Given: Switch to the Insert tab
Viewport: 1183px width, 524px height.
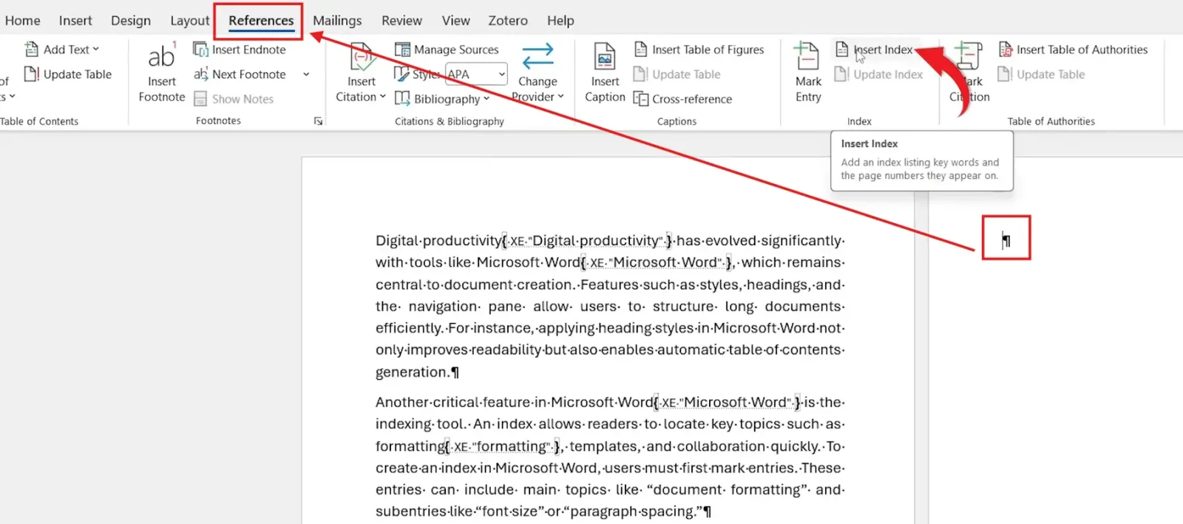Looking at the screenshot, I should 75,21.
